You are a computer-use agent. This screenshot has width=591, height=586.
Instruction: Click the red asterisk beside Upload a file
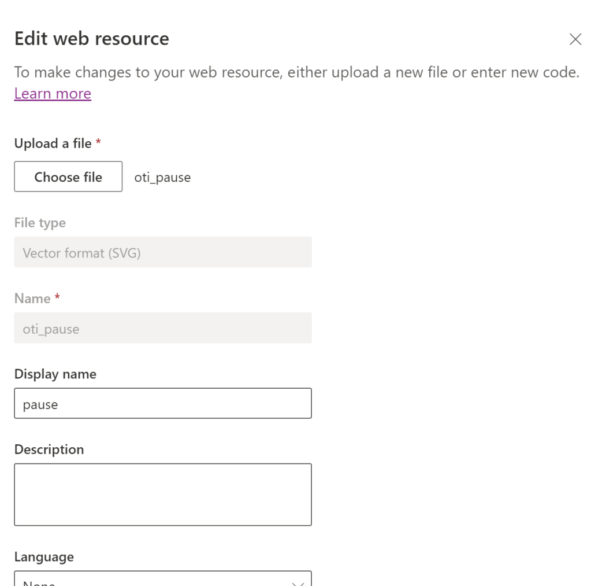98,142
